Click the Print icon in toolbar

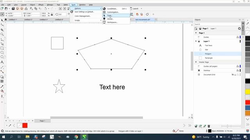click(x=26, y=9)
